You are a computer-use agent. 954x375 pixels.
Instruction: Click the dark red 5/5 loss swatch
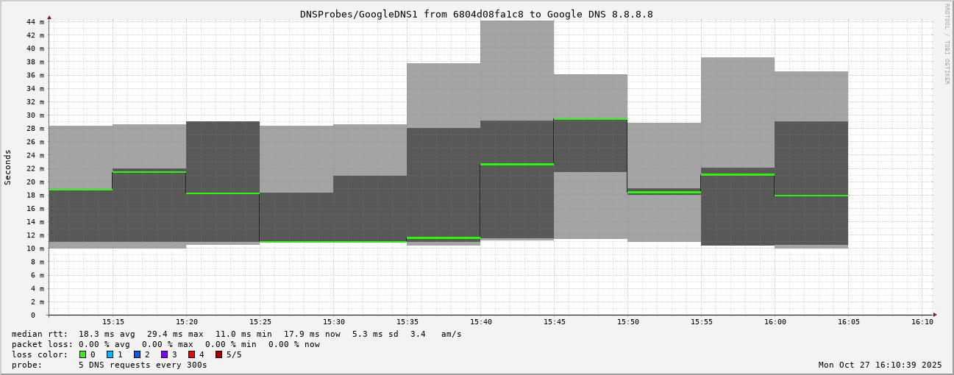click(x=218, y=354)
